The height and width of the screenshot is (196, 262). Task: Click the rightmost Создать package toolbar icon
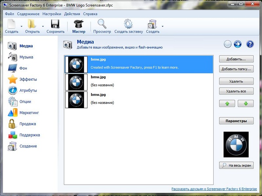click(152, 24)
